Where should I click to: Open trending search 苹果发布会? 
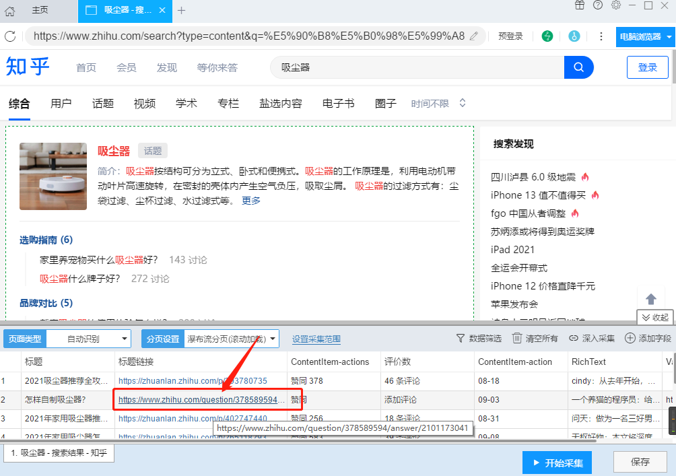[x=514, y=304]
